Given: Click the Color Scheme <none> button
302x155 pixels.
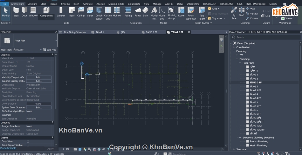Looking at the screenshot, I should (x=39, y=104).
